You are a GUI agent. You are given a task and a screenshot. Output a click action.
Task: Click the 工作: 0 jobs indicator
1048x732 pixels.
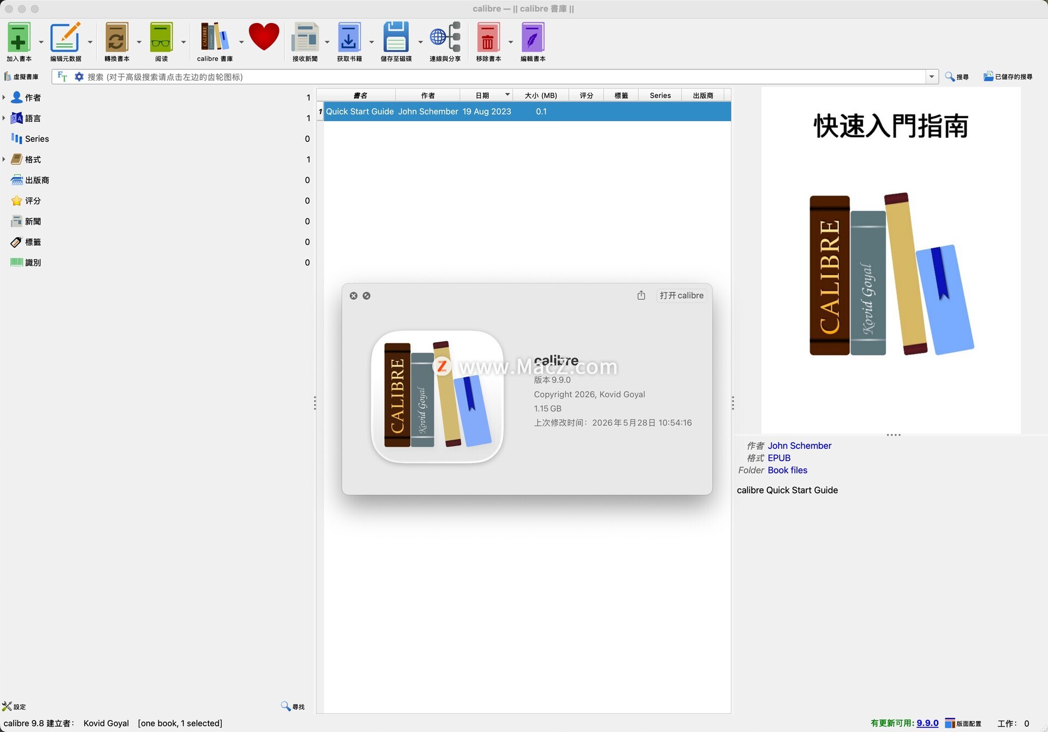coord(1013,723)
